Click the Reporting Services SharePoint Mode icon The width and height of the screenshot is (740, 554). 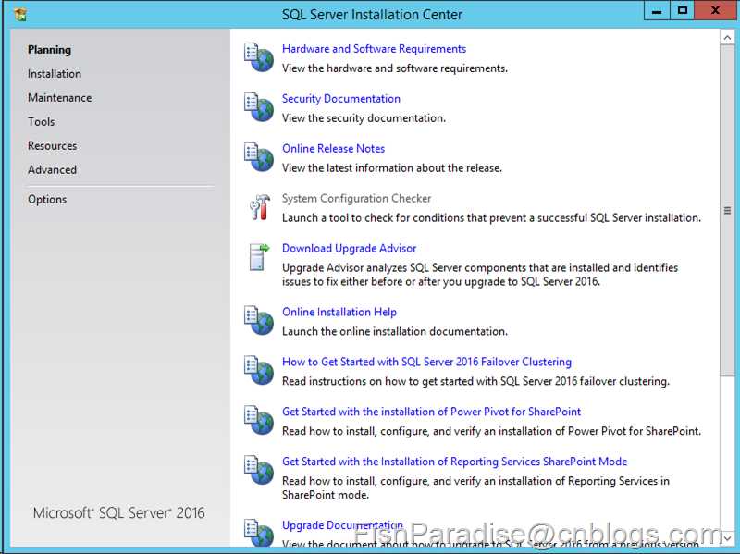[259, 470]
